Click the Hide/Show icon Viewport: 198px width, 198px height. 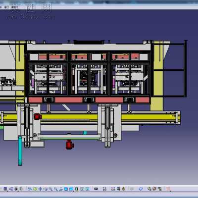pyautogui.click(x=82, y=189)
